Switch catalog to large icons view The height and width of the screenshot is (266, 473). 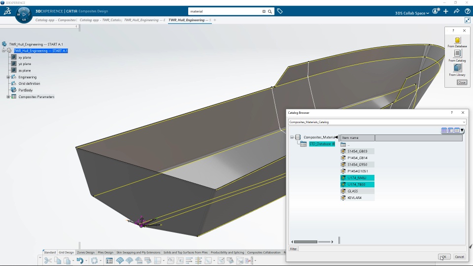pyautogui.click(x=444, y=130)
